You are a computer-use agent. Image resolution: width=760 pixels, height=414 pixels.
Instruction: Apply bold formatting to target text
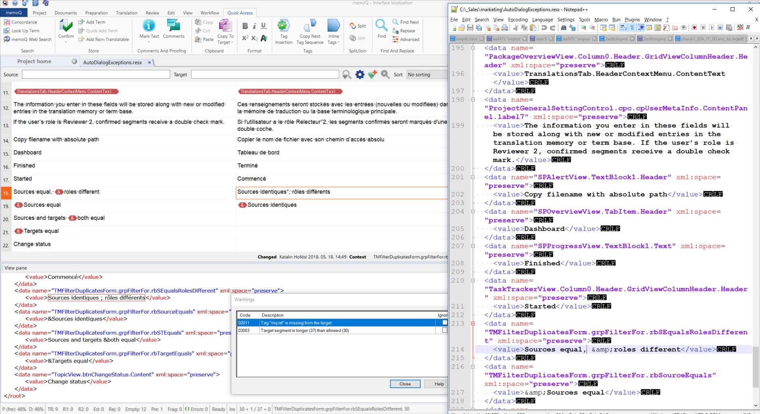[x=245, y=25]
